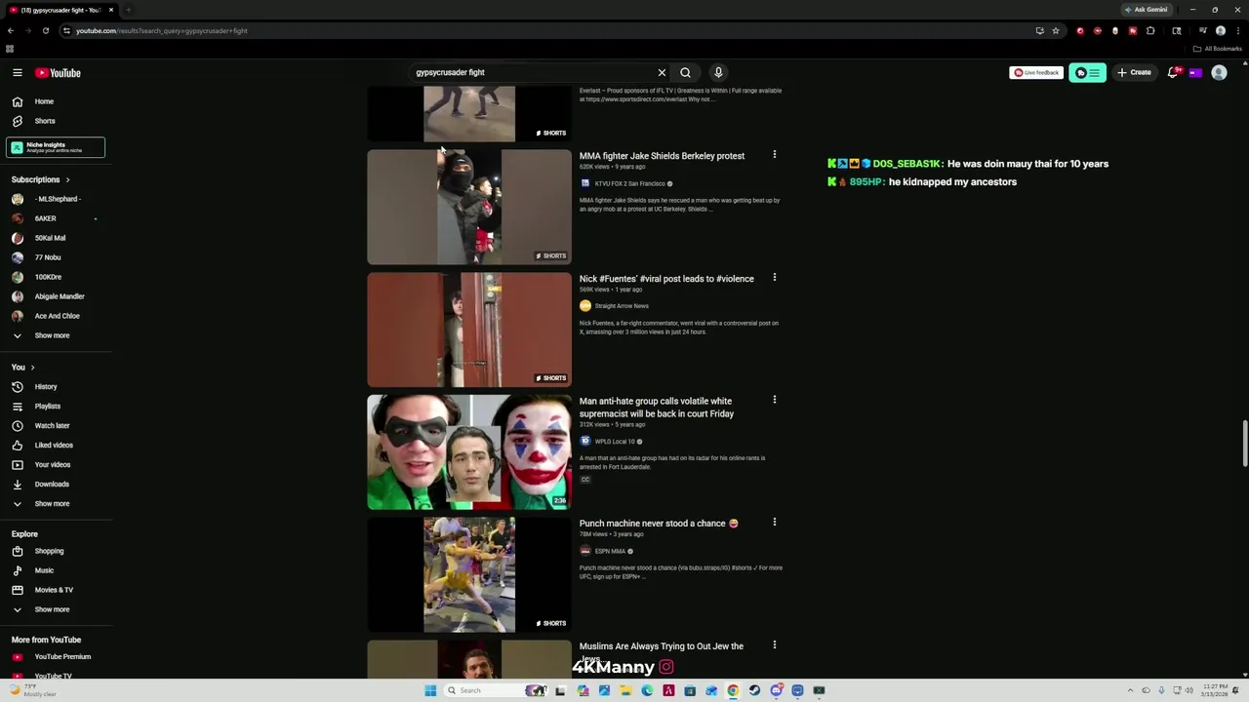The image size is (1249, 702).
Task: Open the Chrome three-dot menu
Action: (x=1236, y=30)
